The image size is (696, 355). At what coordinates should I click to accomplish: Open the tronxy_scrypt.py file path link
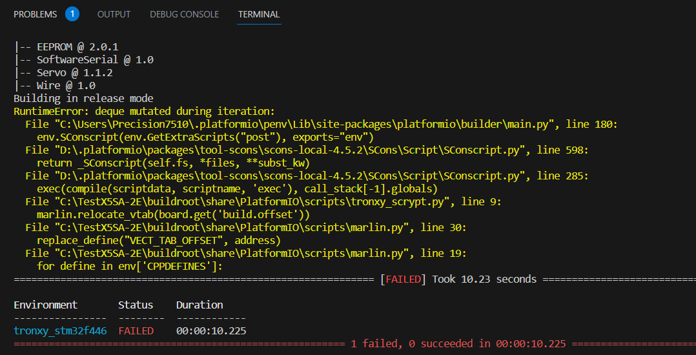click(x=244, y=202)
